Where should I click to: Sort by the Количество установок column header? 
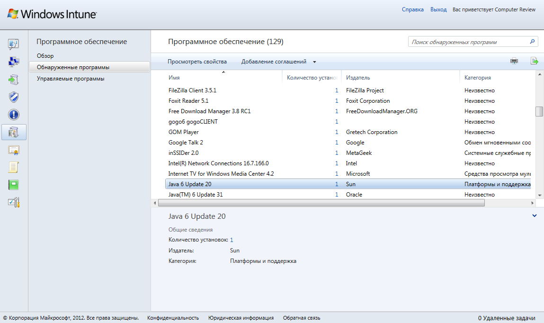click(312, 78)
